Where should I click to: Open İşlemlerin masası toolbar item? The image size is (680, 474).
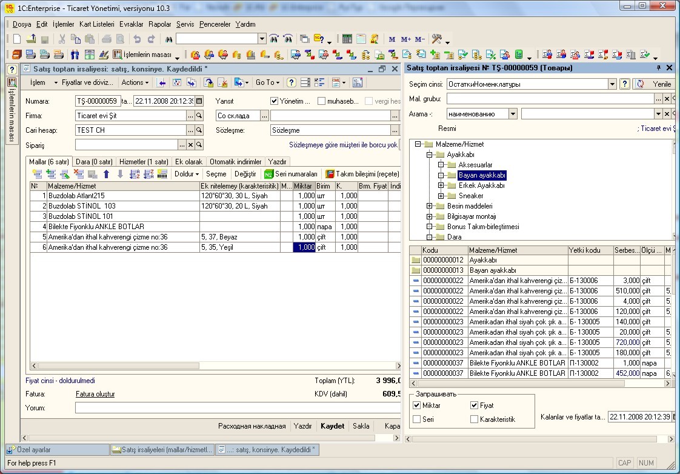click(x=147, y=55)
